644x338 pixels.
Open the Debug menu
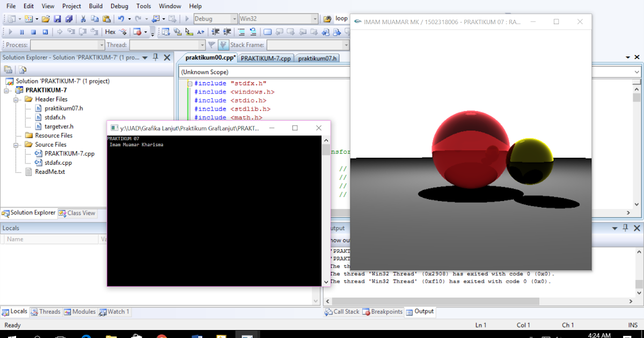point(119,6)
